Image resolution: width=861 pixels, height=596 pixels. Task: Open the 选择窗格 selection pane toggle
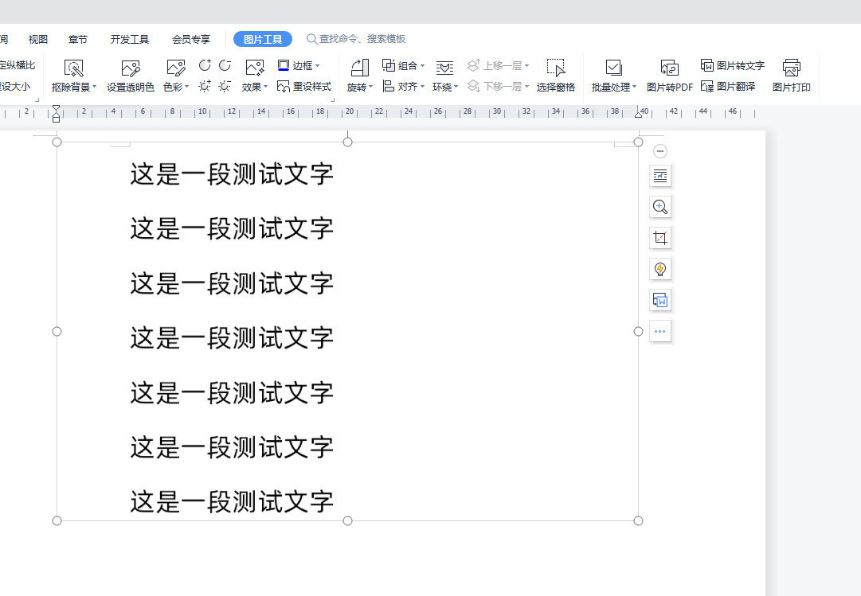pyautogui.click(x=556, y=76)
